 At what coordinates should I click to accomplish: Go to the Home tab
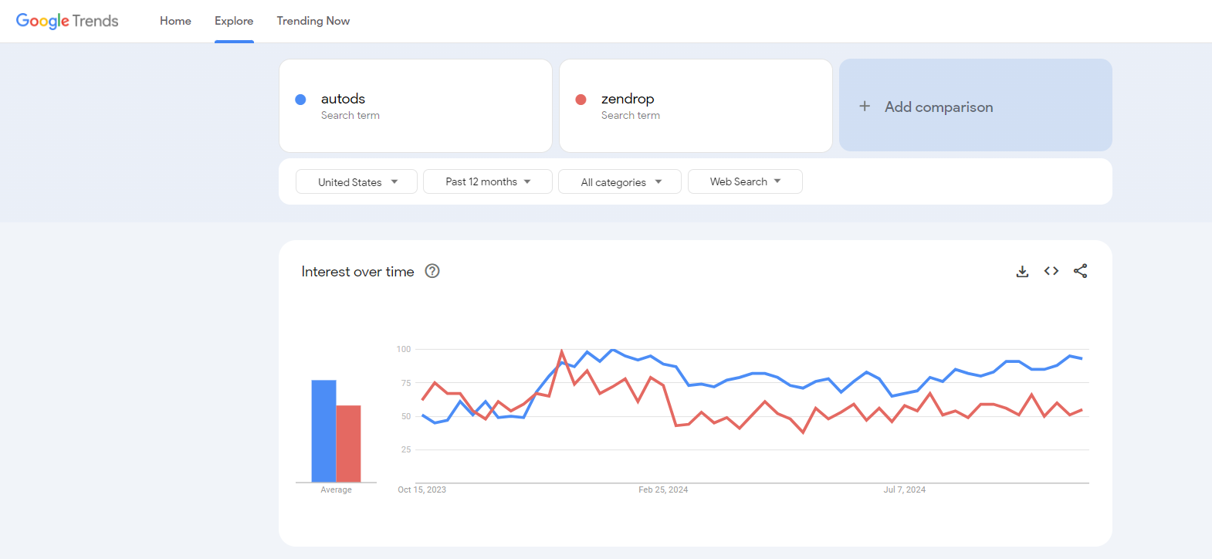(175, 21)
